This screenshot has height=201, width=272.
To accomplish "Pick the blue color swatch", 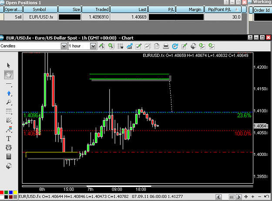I will (x=11, y=192).
